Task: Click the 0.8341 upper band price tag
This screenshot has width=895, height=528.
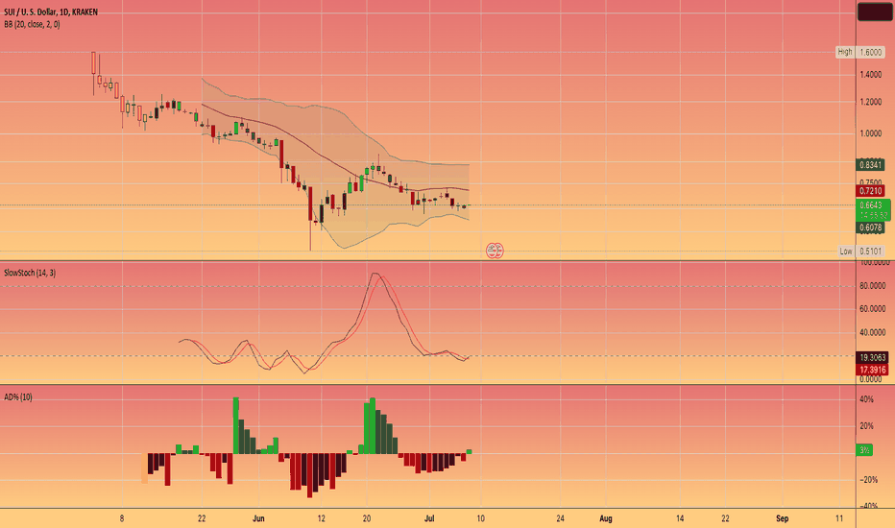Action: (870, 165)
